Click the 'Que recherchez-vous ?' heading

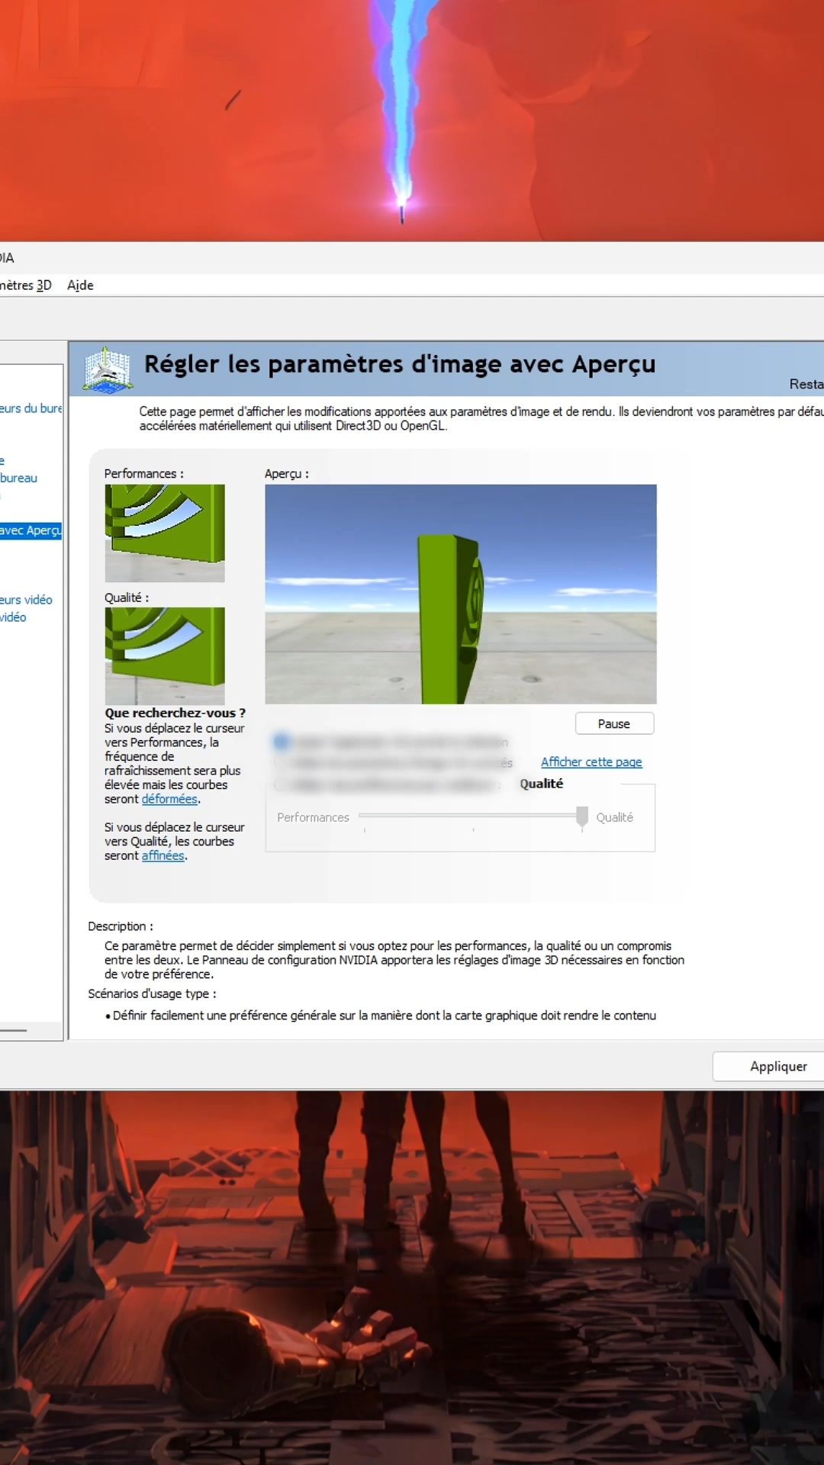tap(175, 713)
